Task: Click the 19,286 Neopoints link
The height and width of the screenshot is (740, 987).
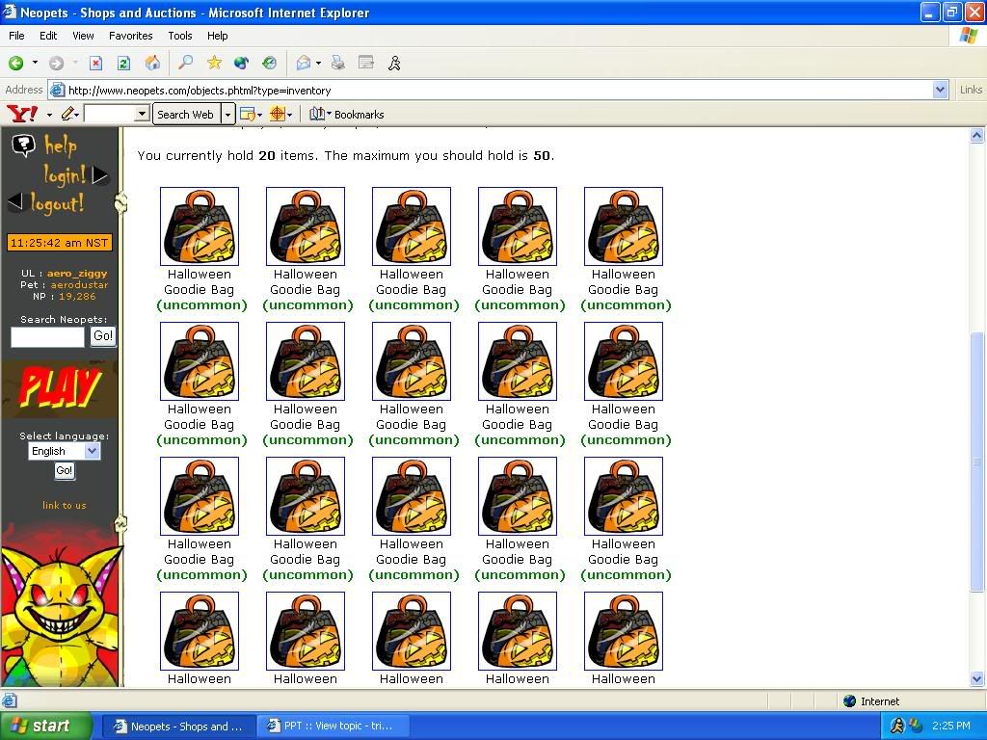Action: pos(77,297)
